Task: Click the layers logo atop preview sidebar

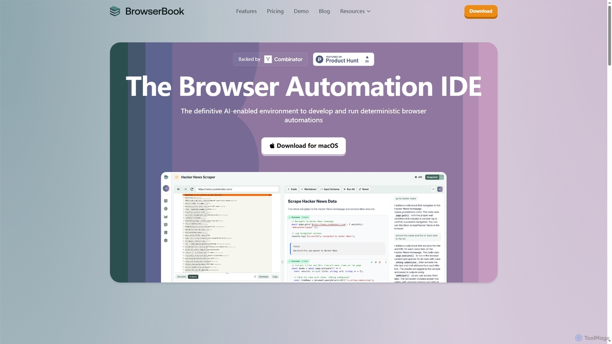Action: coord(166,177)
